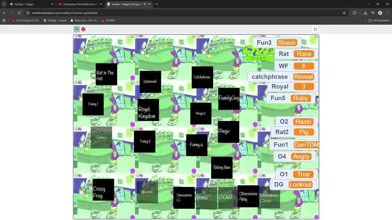Click the DG variable monitor showing Lookout

pos(293,185)
